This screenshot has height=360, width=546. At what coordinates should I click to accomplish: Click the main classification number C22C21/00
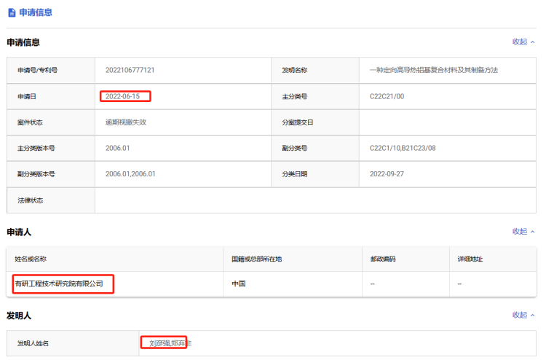(387, 96)
